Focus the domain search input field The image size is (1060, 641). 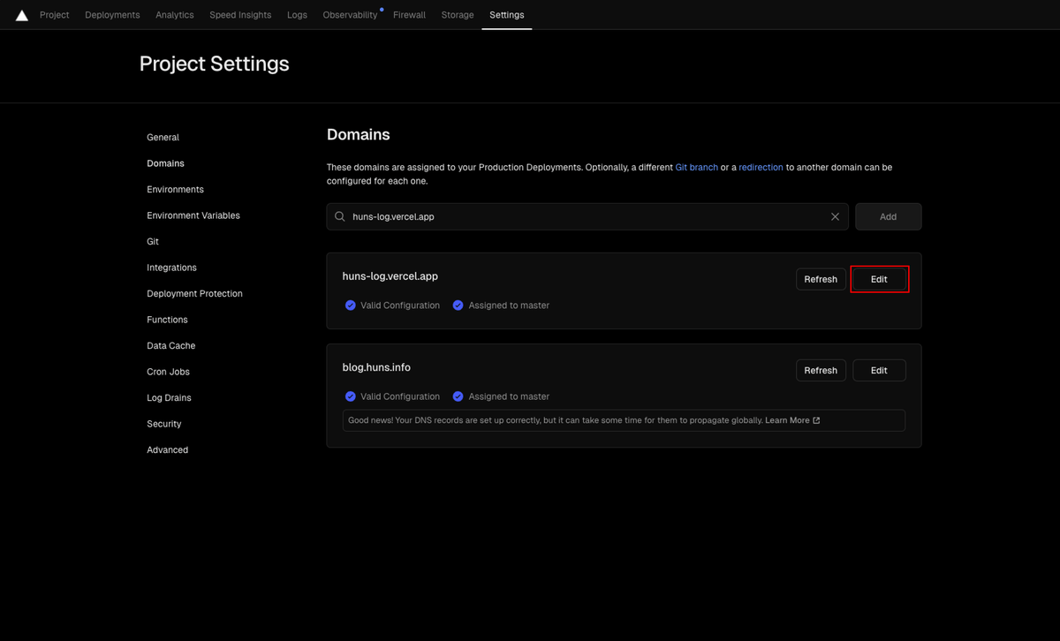587,216
